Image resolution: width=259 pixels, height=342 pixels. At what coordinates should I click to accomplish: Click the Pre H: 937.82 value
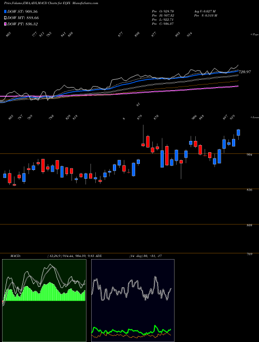[163, 15]
